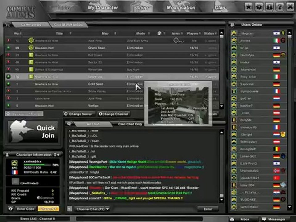Click Change Server button
The image size is (296, 222).
click(79, 114)
